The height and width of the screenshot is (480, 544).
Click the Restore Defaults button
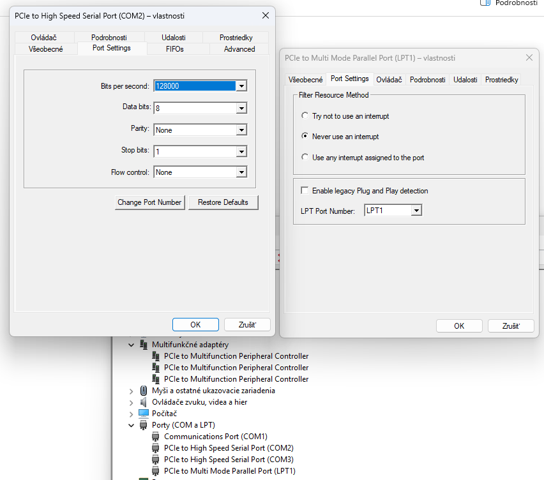(x=223, y=202)
